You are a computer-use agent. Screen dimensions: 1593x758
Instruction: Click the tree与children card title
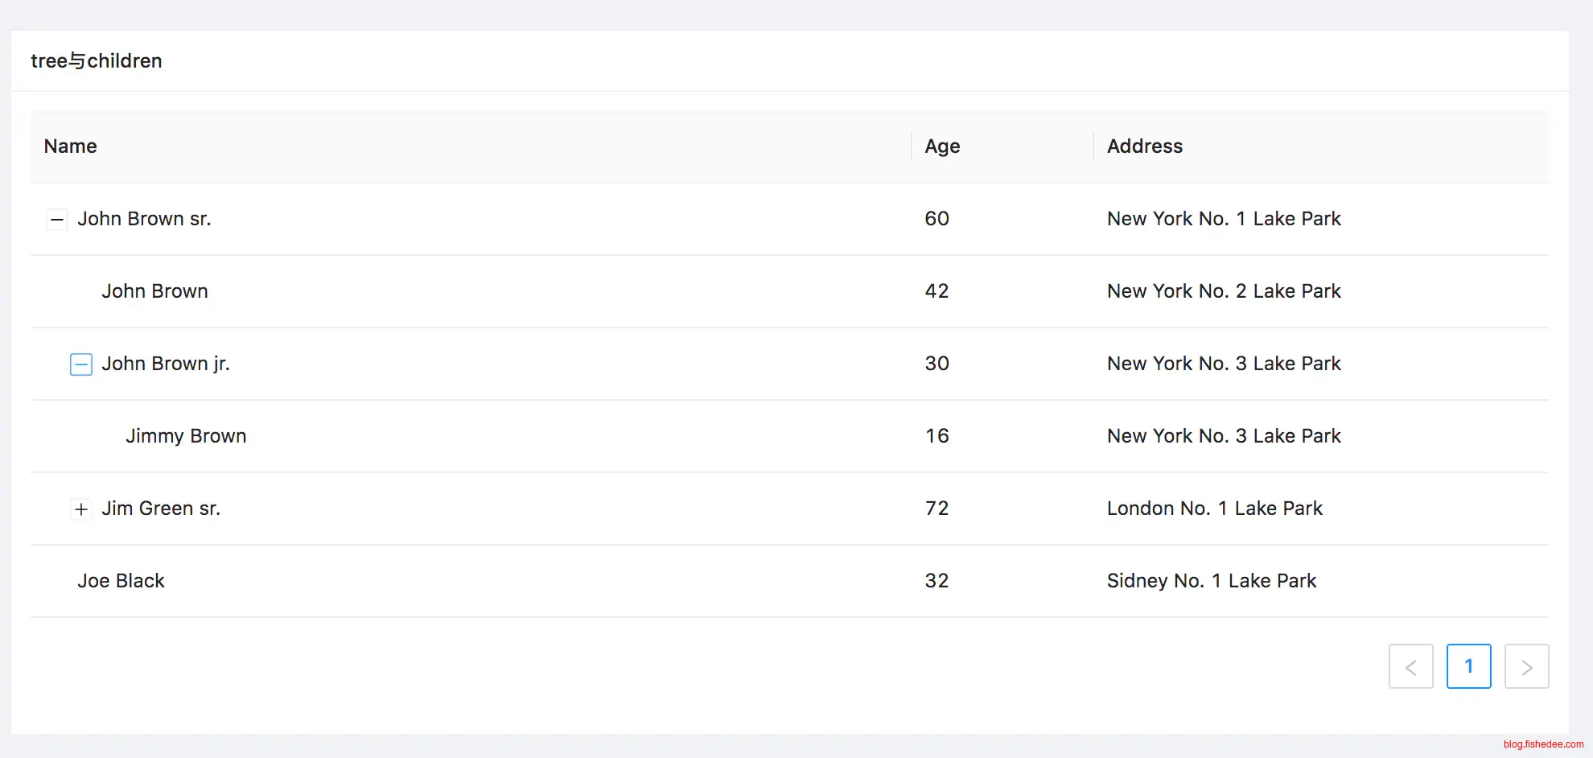coord(97,61)
